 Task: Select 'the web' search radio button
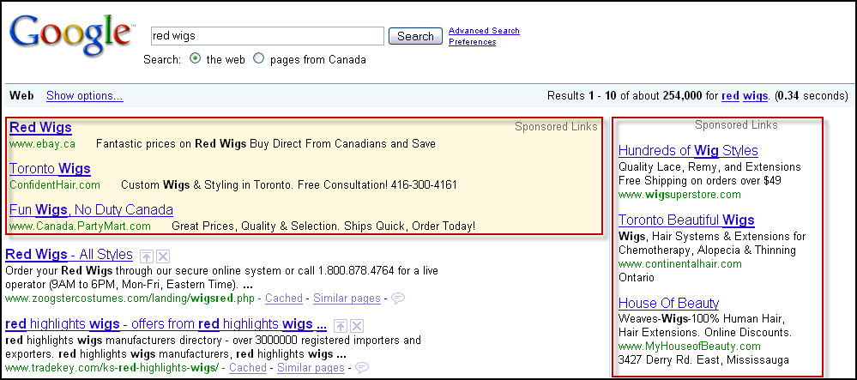tap(195, 59)
